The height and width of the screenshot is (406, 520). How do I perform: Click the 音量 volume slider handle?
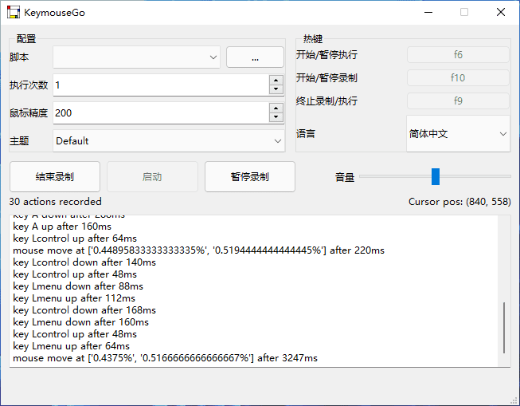[436, 176]
